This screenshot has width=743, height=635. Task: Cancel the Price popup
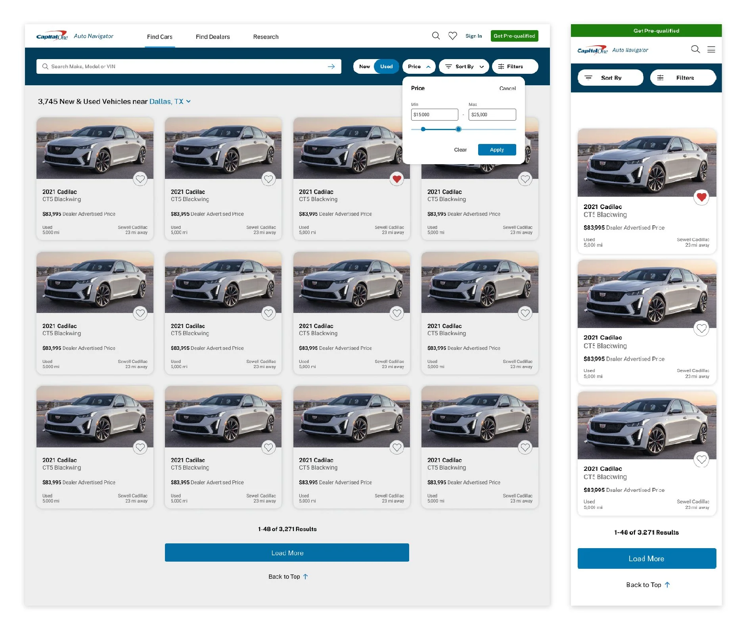(x=507, y=88)
